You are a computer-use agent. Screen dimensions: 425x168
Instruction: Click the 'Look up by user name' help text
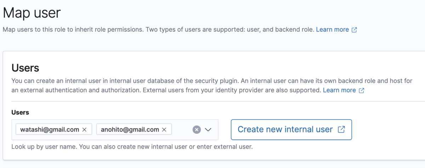pyautogui.click(x=132, y=146)
